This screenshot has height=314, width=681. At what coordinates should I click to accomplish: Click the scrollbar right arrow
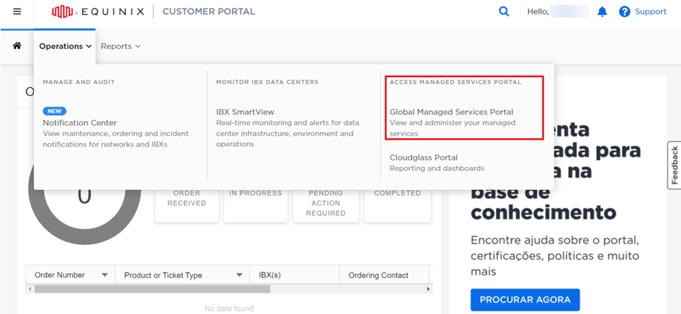[428, 289]
